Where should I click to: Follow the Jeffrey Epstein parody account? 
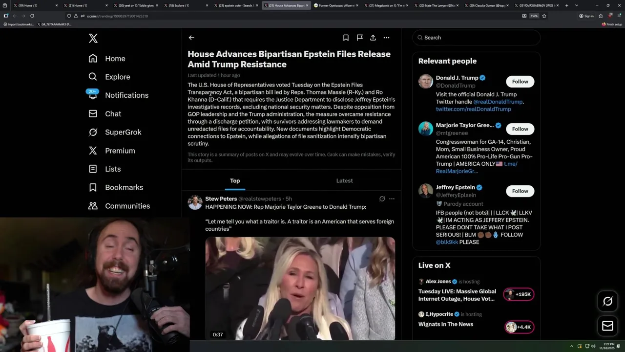(x=520, y=191)
